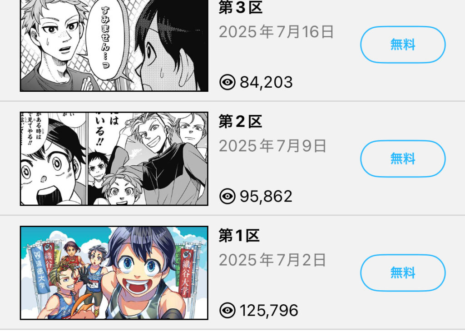Open the 第3区 chapter thumbnail
This screenshot has width=465, height=332.
tap(114, 45)
